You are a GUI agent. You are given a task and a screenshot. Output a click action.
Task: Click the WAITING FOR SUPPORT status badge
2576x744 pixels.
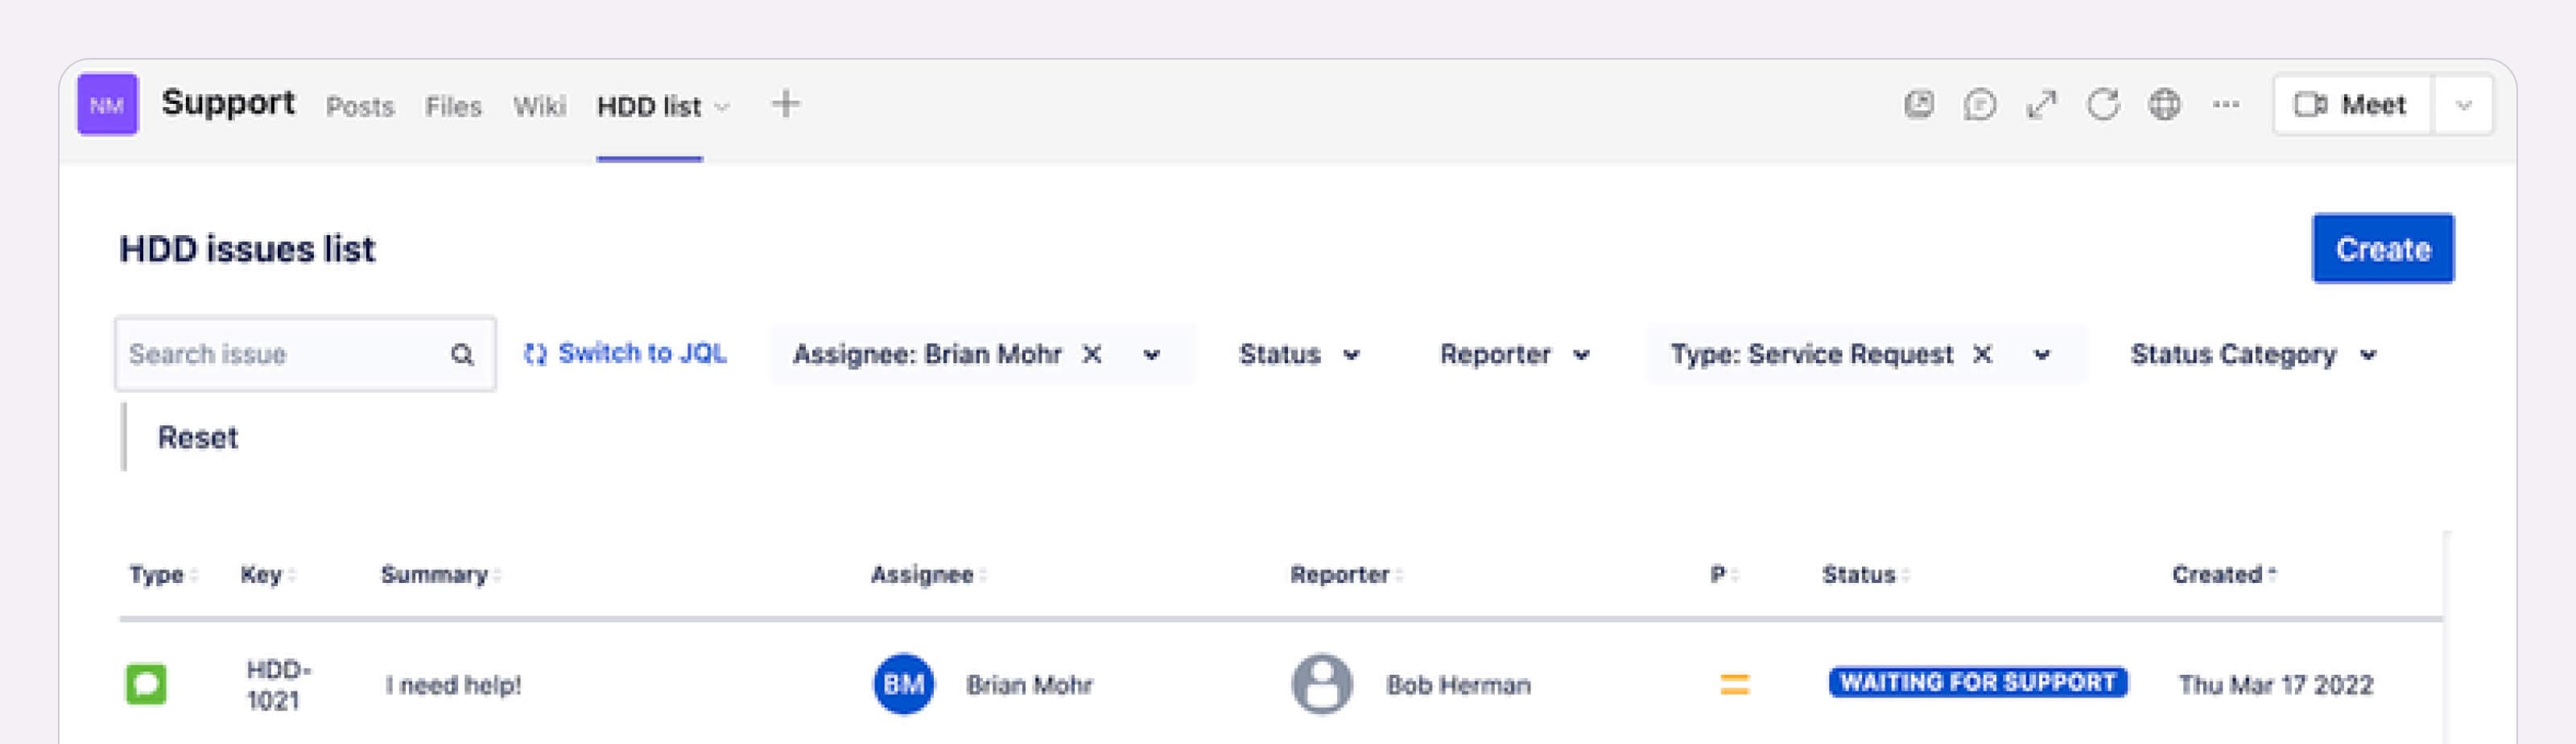(x=1977, y=682)
